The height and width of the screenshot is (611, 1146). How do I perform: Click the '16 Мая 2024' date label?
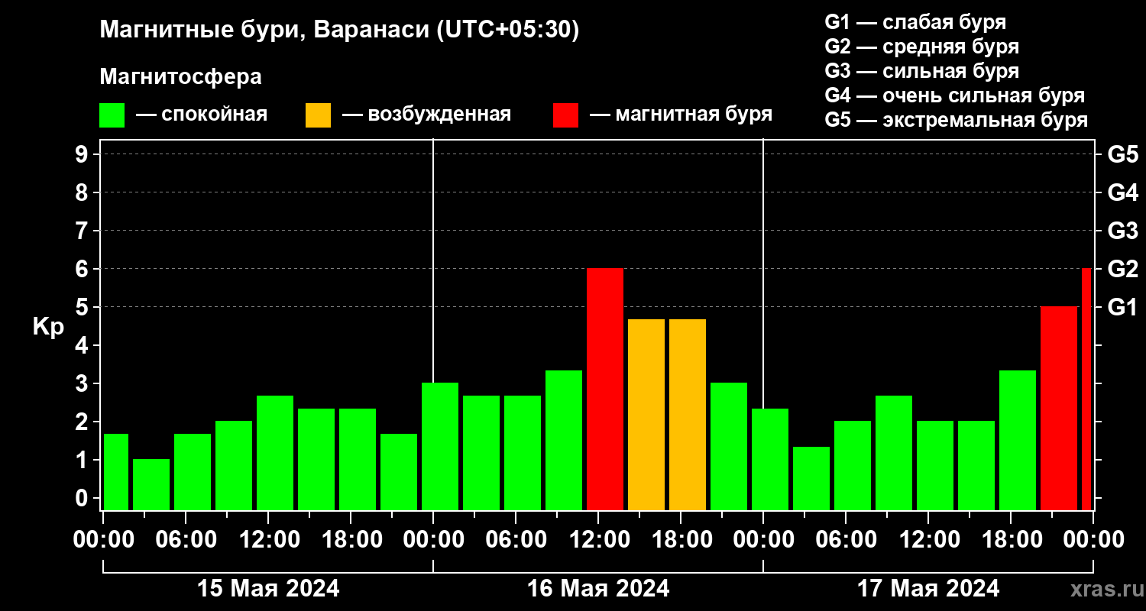[598, 588]
